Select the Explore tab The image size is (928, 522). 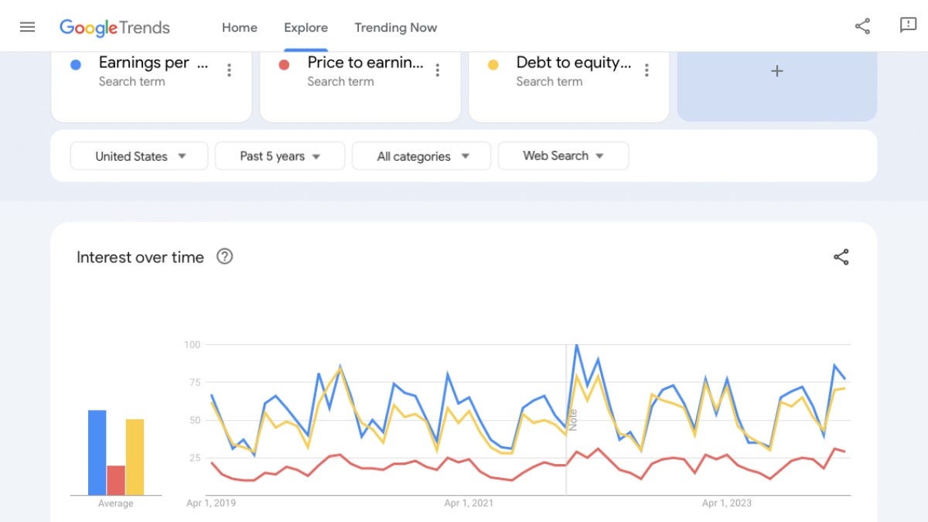point(305,27)
